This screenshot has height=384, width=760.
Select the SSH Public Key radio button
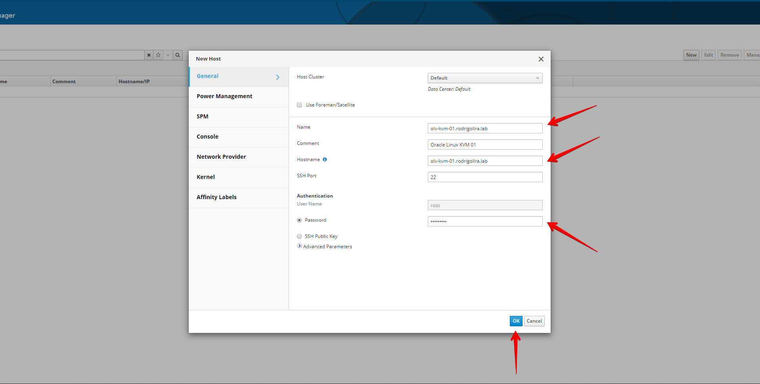tap(299, 236)
